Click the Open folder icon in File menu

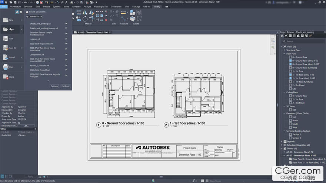click(6, 29)
